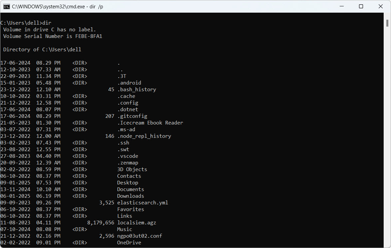This screenshot has height=248, width=391.
Task: Click the 'C:\Users\dell>dir' prompt line
Action: (26, 23)
